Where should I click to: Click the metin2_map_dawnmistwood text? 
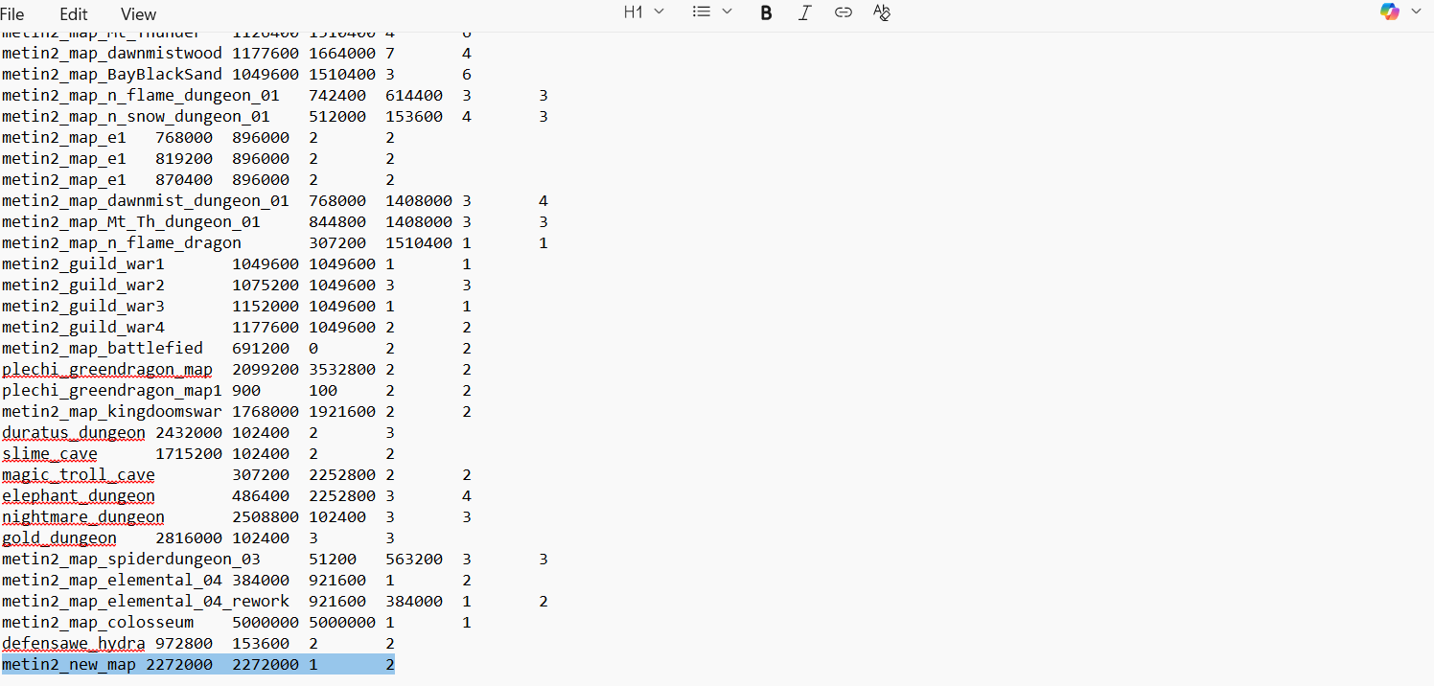pos(112,53)
